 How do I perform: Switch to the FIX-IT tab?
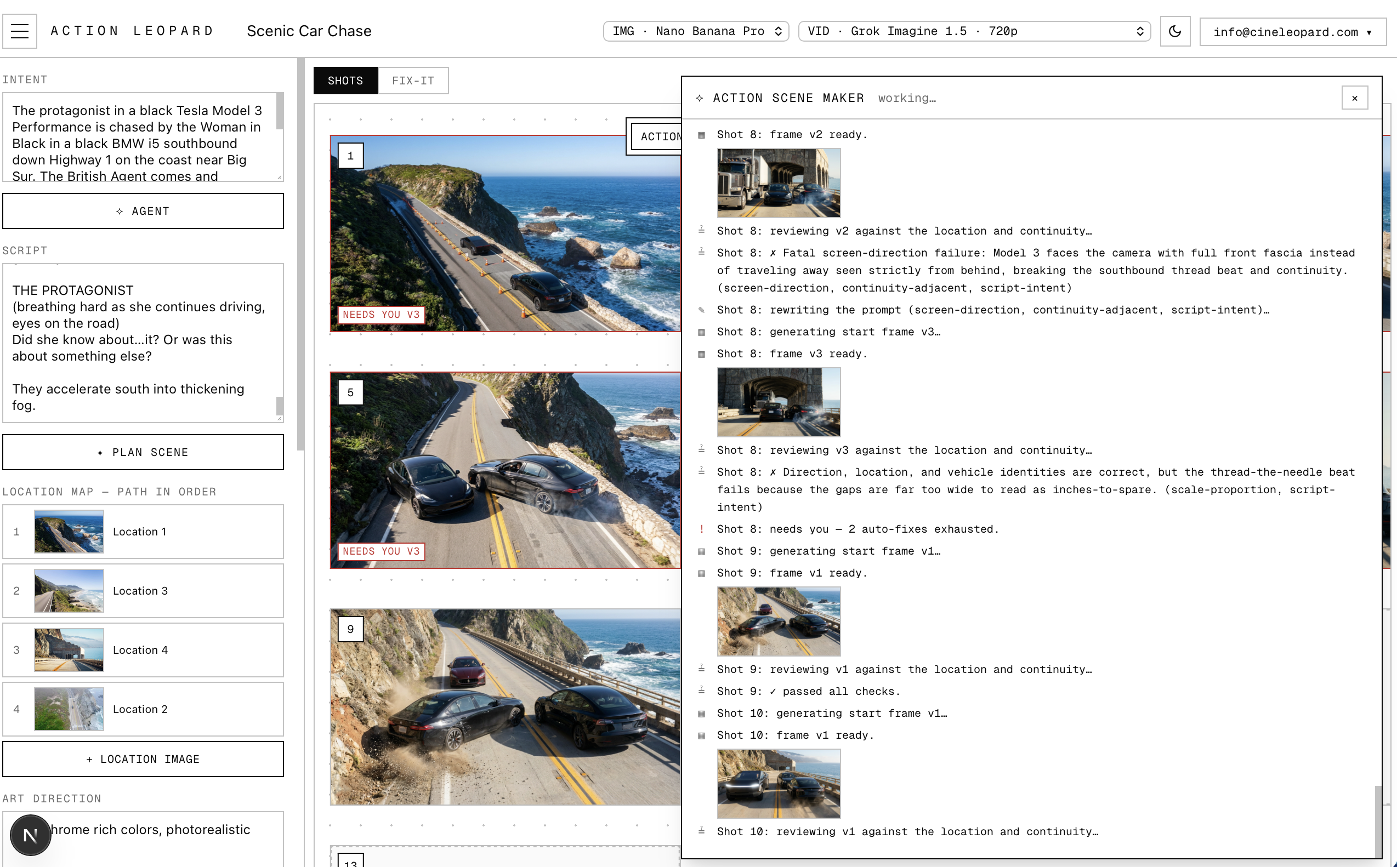413,80
